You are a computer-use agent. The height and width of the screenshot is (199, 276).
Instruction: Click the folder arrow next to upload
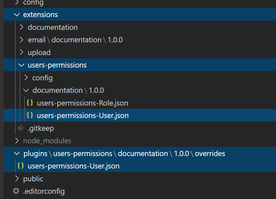21,52
